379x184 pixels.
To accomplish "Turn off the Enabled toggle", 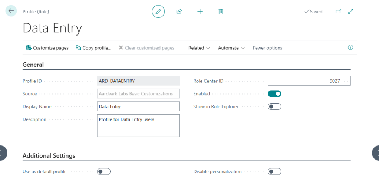I will pos(274,94).
